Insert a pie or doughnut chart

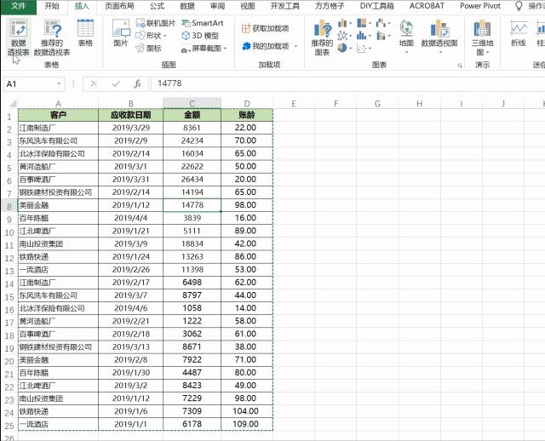tap(344, 48)
